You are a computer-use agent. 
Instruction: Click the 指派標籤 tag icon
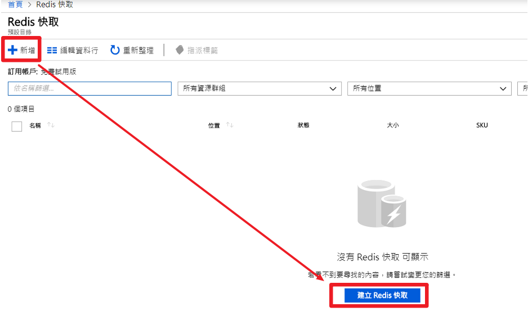[180, 50]
